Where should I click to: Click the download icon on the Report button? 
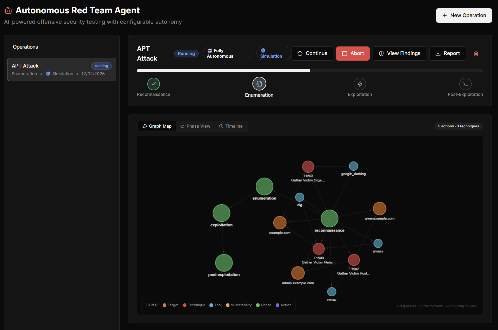click(438, 53)
